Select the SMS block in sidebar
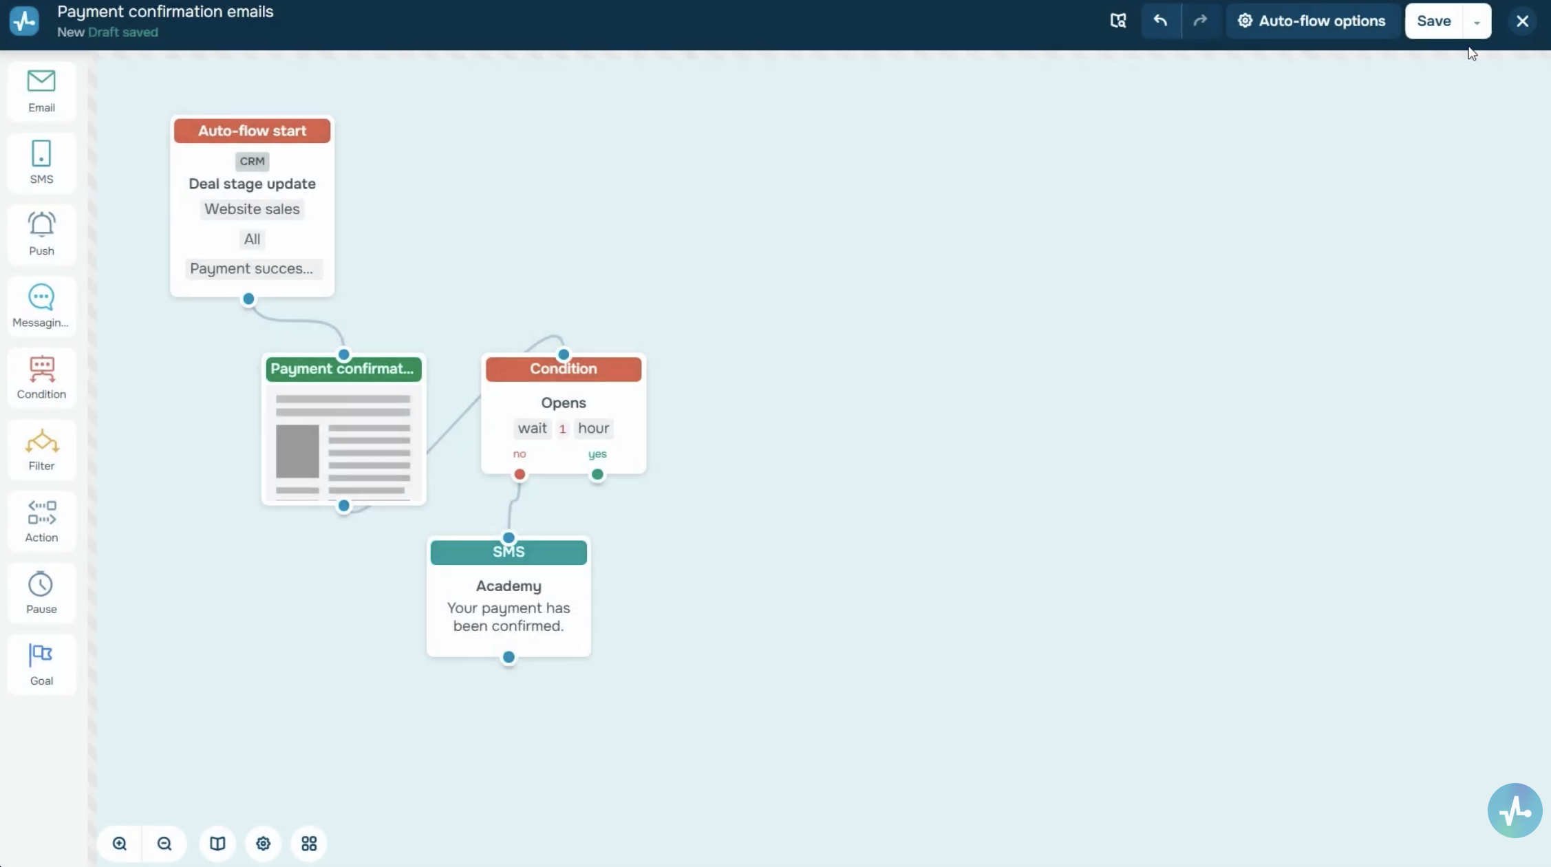The width and height of the screenshot is (1551, 867). tap(41, 162)
